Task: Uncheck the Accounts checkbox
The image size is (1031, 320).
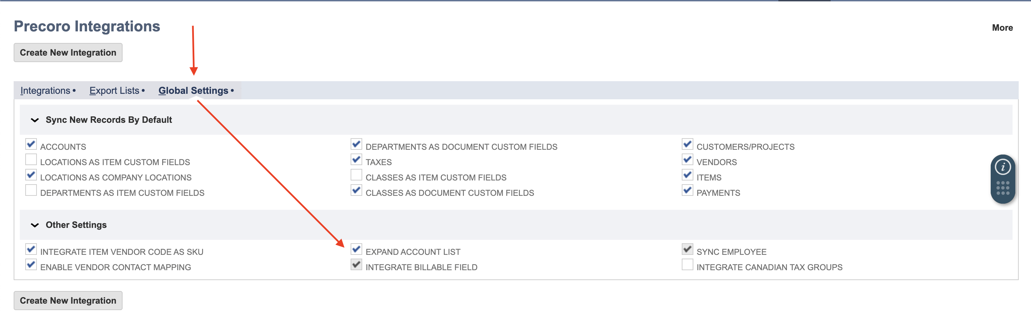Action: pyautogui.click(x=31, y=144)
